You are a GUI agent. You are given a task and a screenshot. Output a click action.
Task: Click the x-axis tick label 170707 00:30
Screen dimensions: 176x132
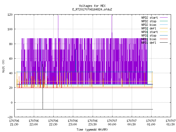pos(131,123)
